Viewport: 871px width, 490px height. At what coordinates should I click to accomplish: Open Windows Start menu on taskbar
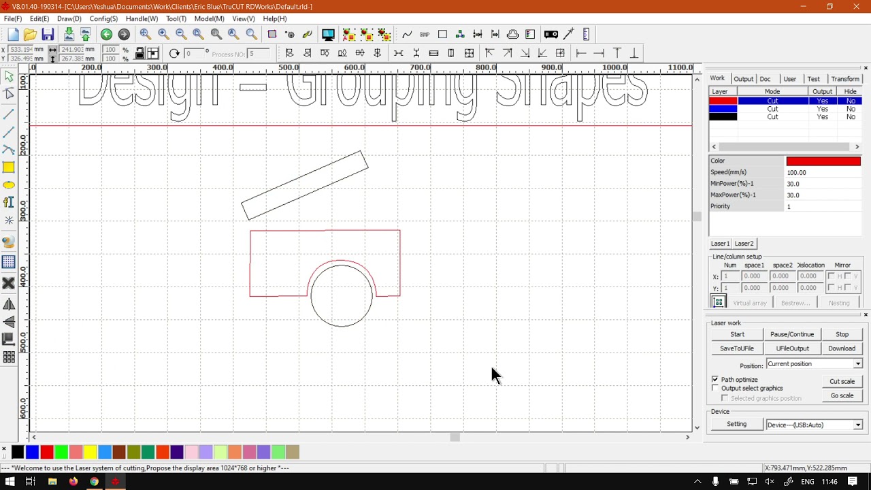pos(10,482)
